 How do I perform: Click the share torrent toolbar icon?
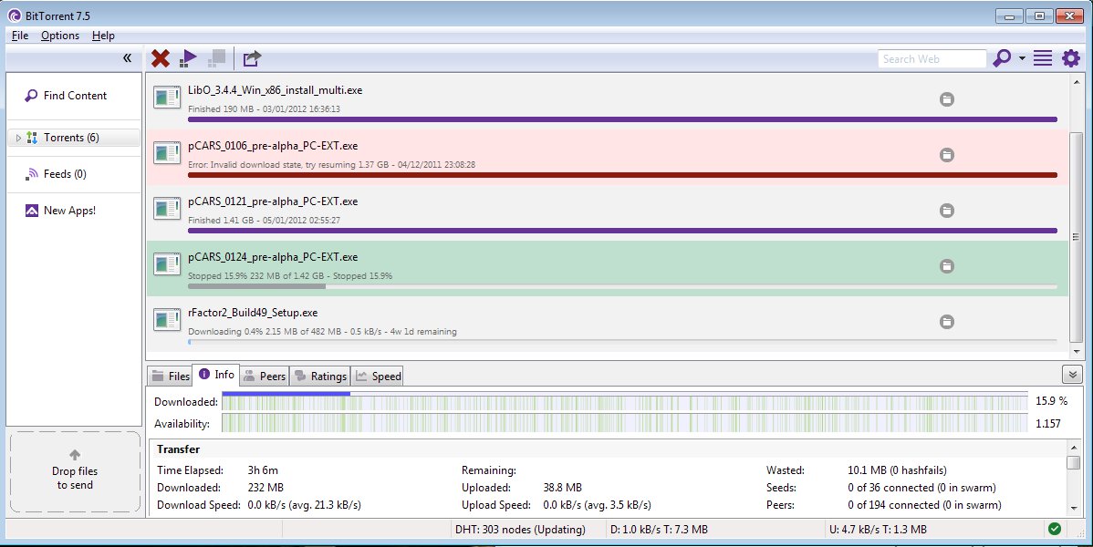point(252,58)
